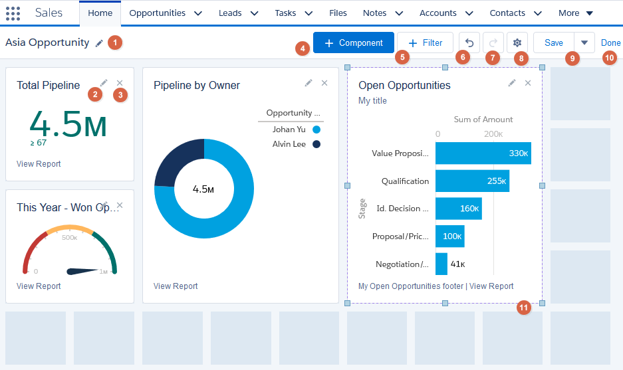Switch to the Files tab
Screen dimensions: 623x370
pyautogui.click(x=338, y=13)
